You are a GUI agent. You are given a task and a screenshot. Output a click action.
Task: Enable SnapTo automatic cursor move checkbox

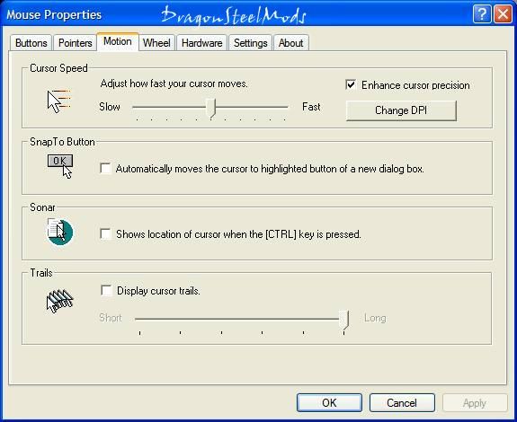(105, 168)
